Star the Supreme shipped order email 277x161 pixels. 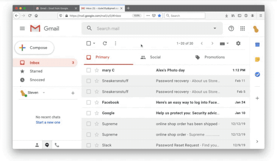point(97,124)
